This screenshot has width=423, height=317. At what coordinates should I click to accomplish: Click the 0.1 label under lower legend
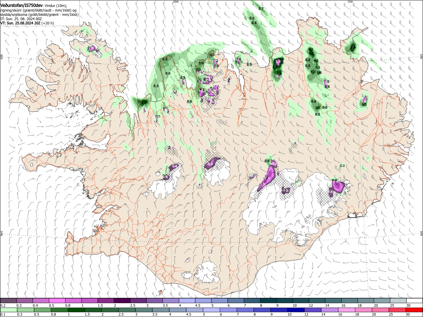3,315
